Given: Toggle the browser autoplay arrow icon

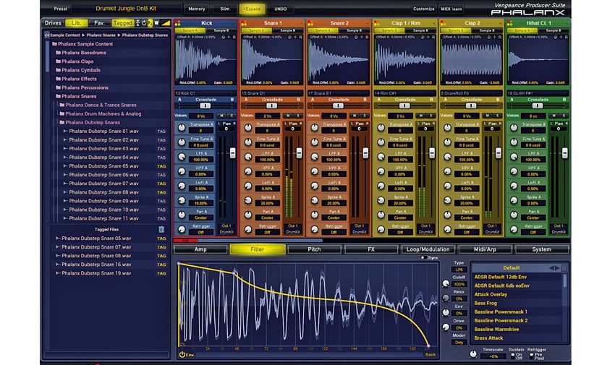Looking at the screenshot, I should point(150,23).
